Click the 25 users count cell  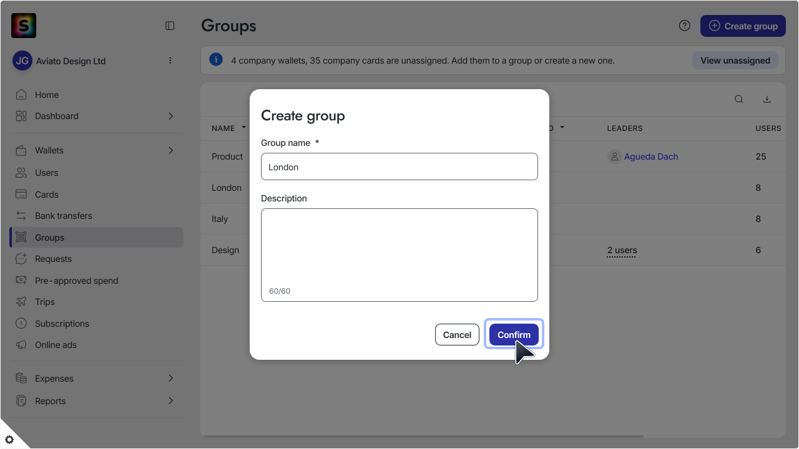(x=761, y=157)
